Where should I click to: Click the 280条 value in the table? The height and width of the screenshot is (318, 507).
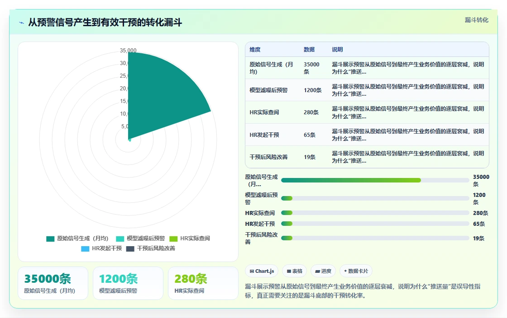pyautogui.click(x=311, y=112)
